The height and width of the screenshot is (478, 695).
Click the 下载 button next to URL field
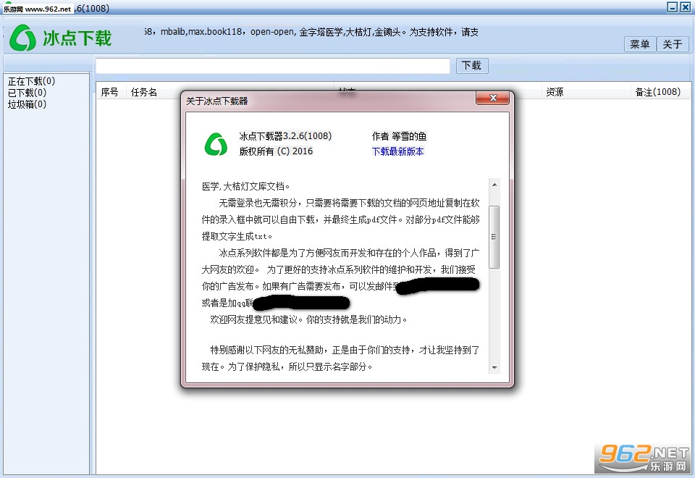(x=471, y=66)
